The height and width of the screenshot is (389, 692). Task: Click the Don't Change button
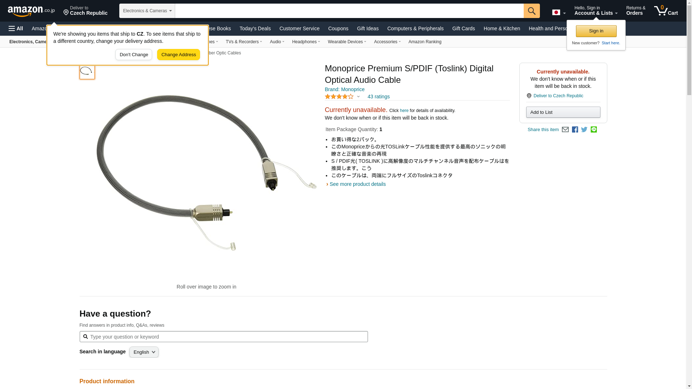click(x=134, y=55)
